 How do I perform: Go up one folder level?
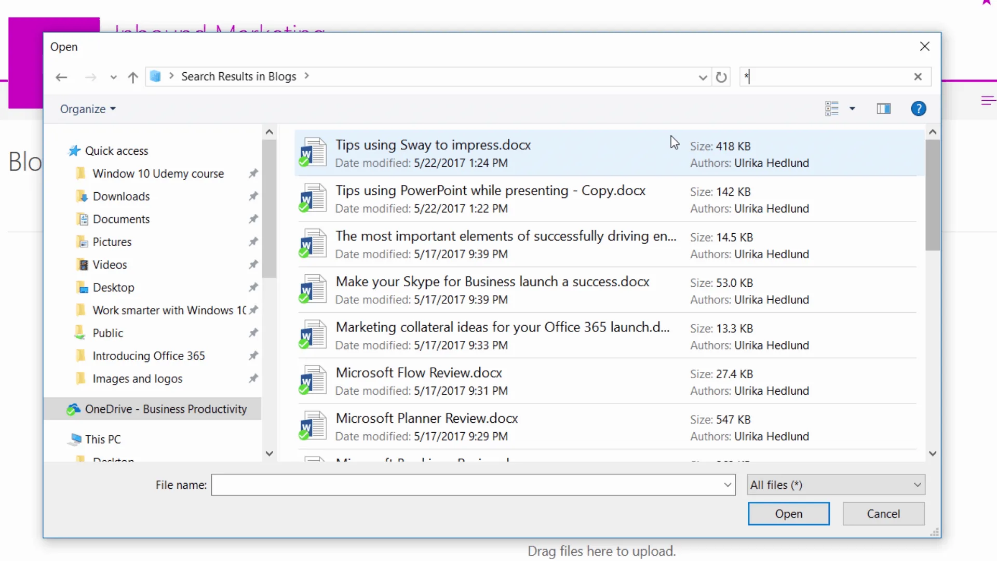[133, 77]
